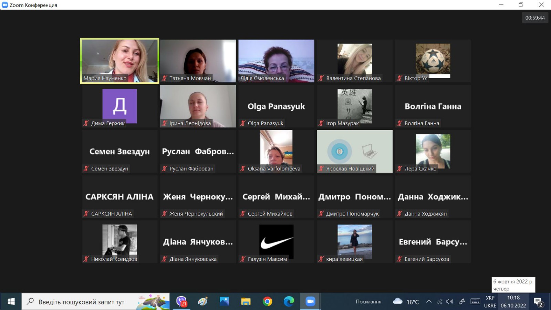This screenshot has height=310, width=551.
Task: Select Мария Науменко's active video tile
Action: click(x=119, y=61)
